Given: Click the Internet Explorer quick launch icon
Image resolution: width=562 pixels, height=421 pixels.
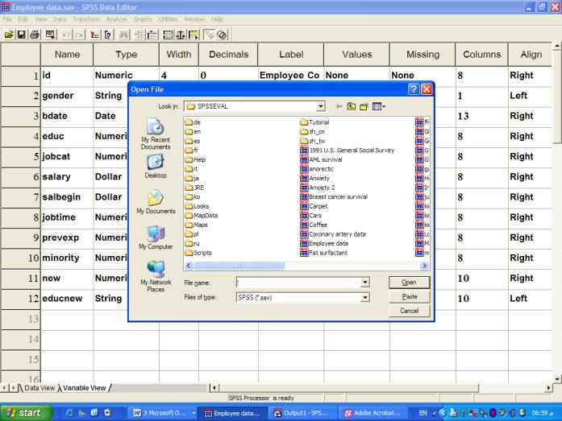Looking at the screenshot, I should (69, 413).
